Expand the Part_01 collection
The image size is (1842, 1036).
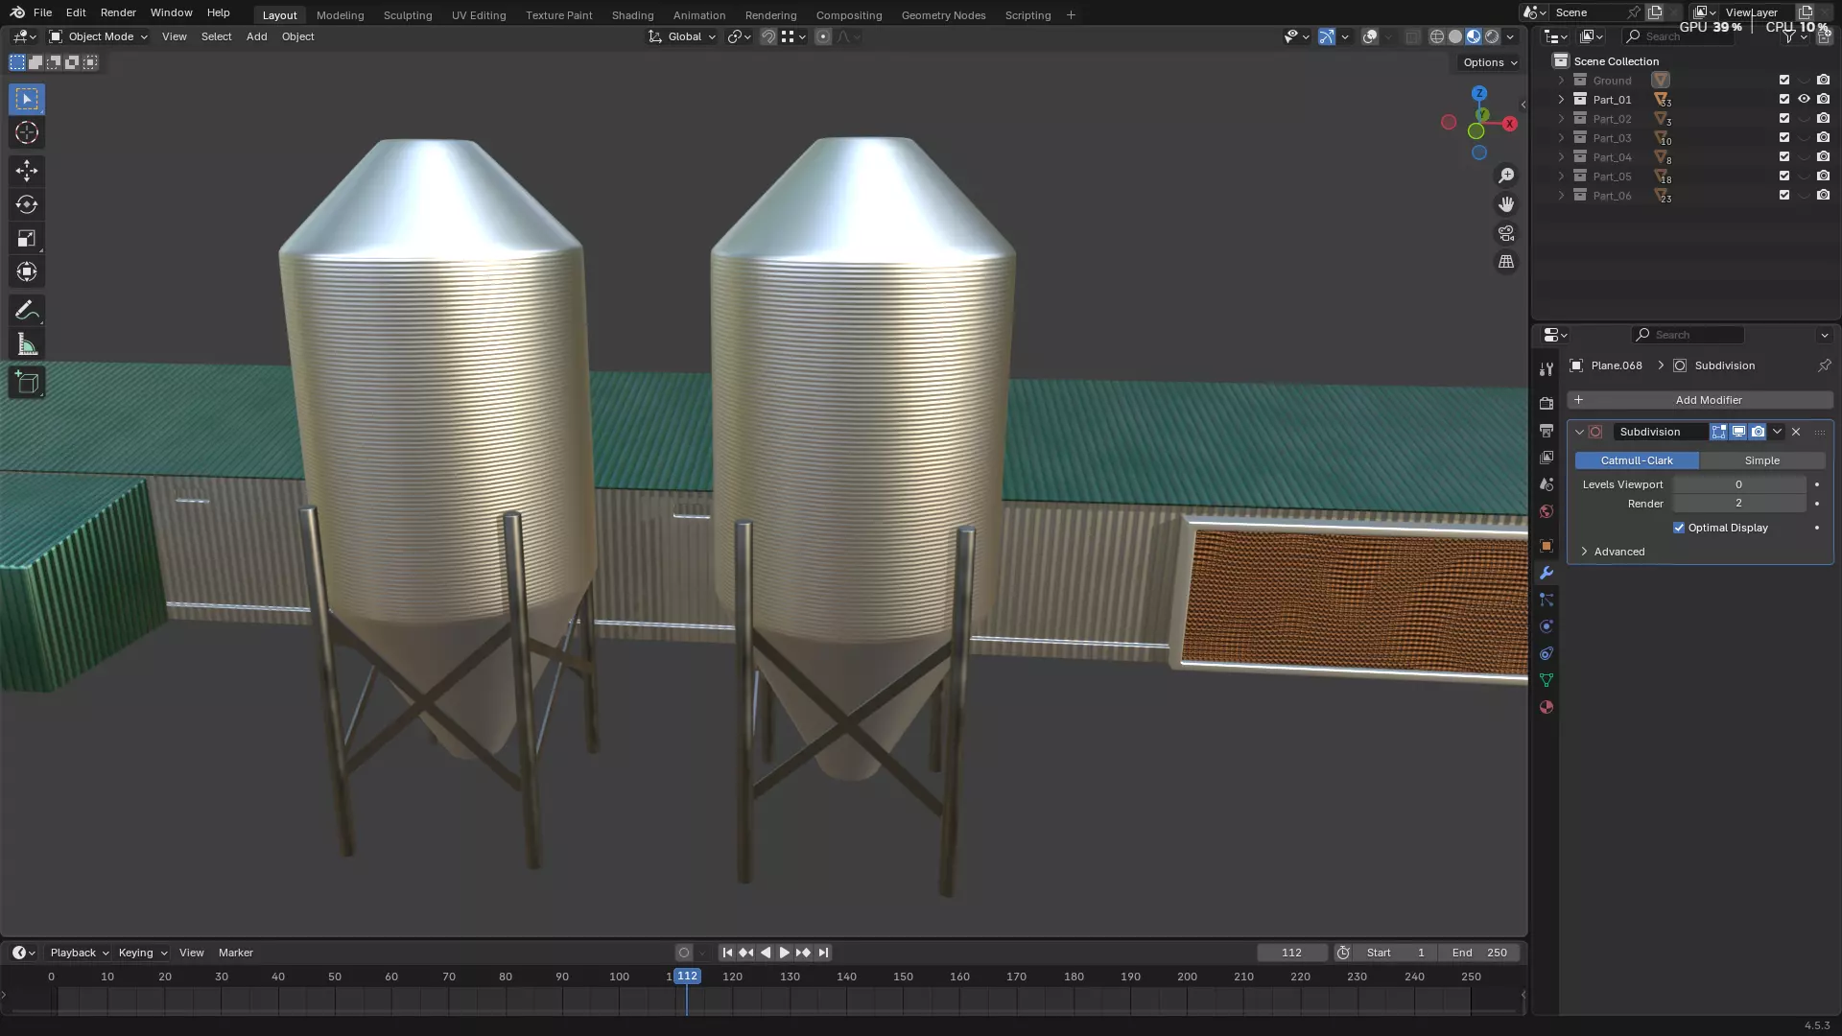click(x=1561, y=99)
